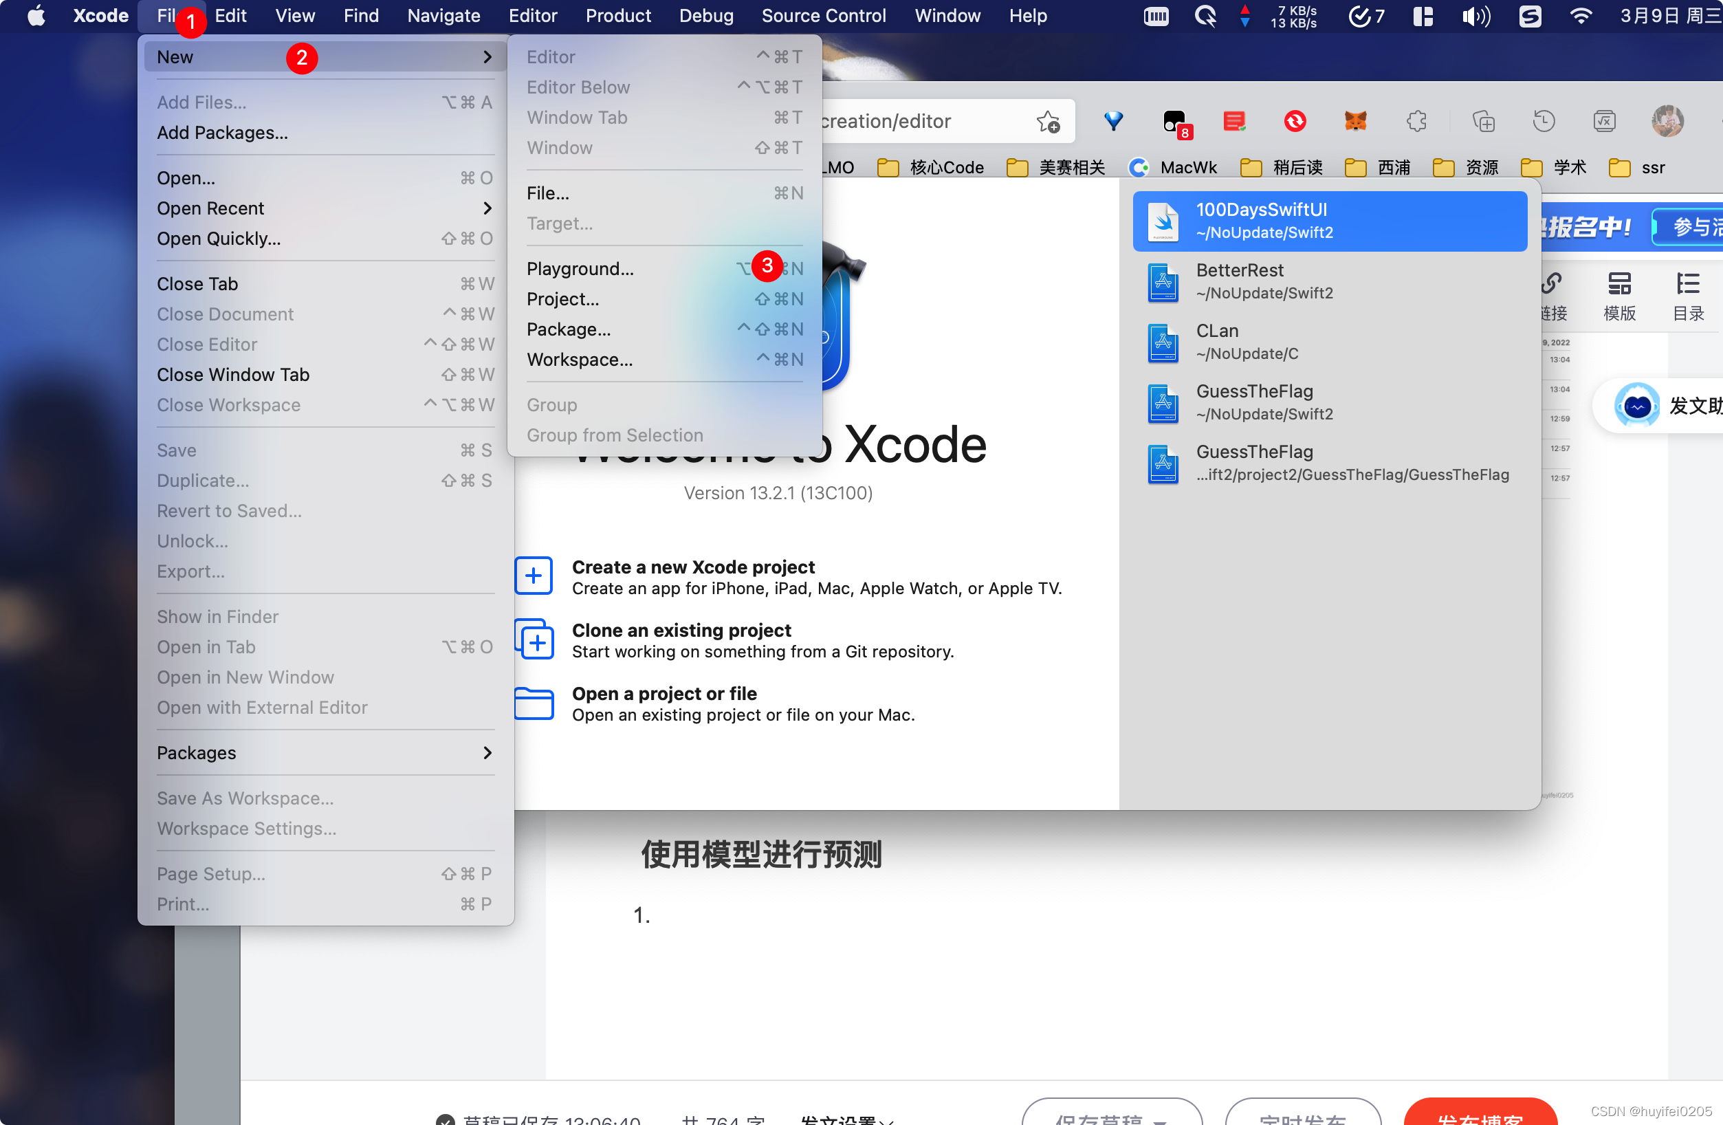
Task: Choose Open Quickly... menu item
Action: click(325, 239)
